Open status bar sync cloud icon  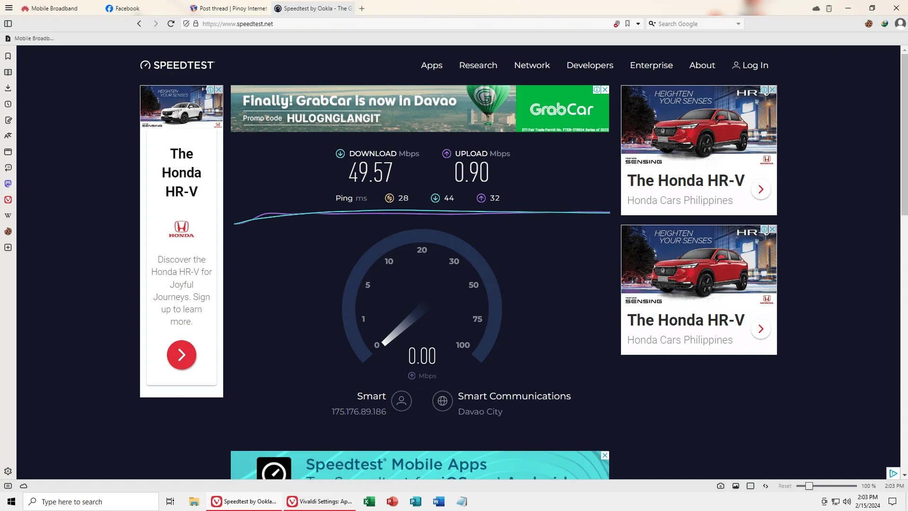24,486
